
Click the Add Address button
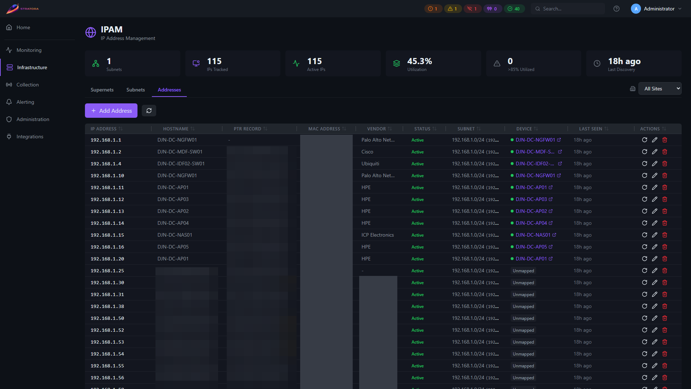tap(111, 111)
